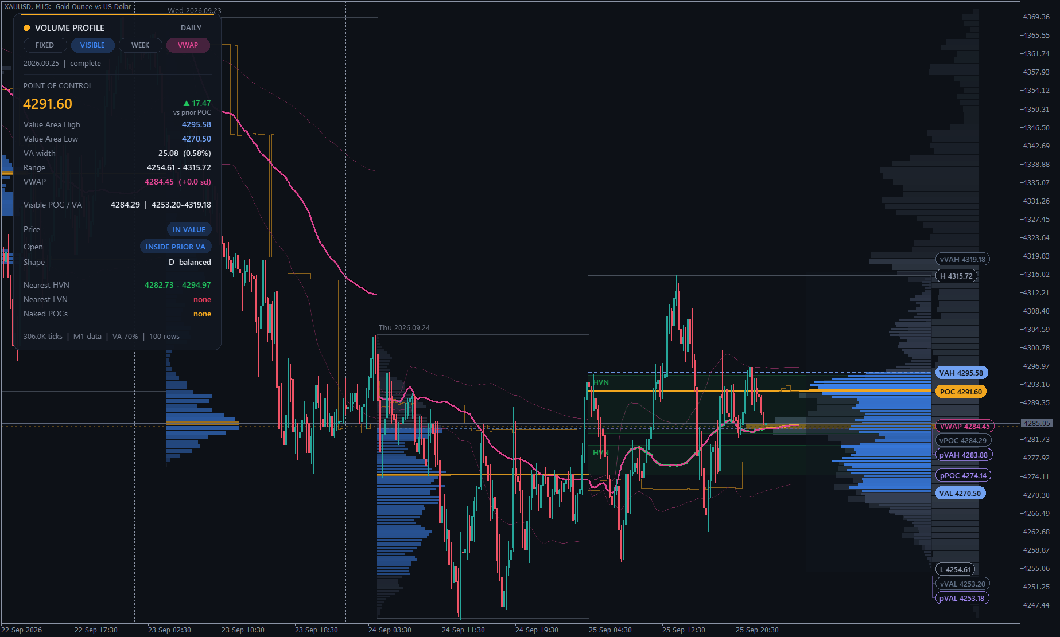This screenshot has width=1060, height=637.
Task: Click the L 4254.61 low label
Action: [954, 570]
